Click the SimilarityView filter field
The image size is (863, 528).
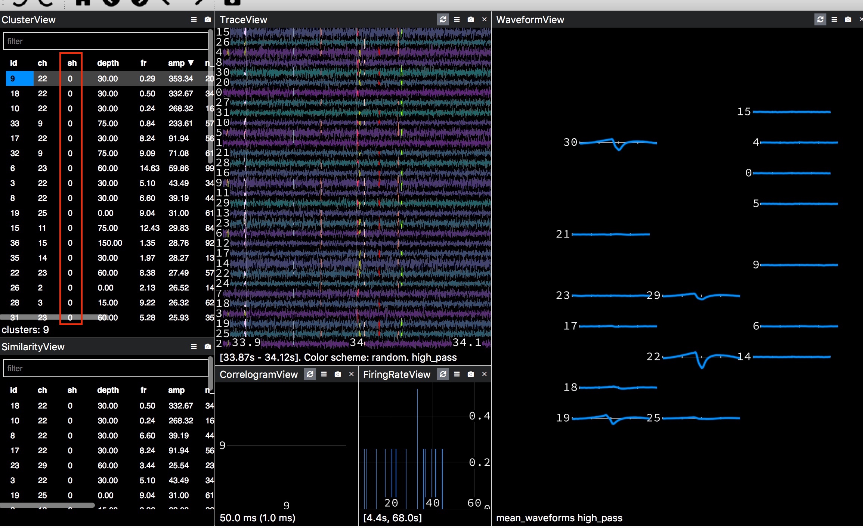click(105, 368)
